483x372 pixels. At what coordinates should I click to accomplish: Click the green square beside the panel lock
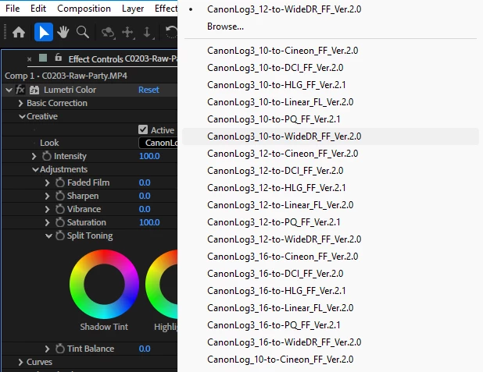pos(43,58)
